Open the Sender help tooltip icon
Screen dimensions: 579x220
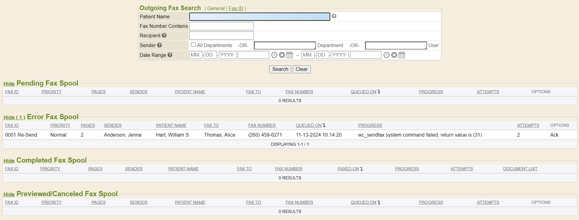point(159,45)
